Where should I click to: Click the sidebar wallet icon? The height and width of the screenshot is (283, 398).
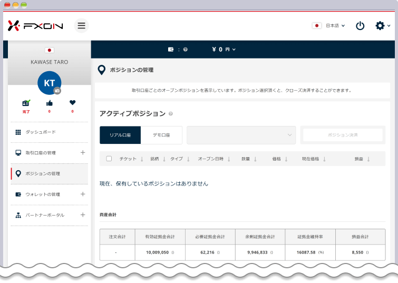point(18,194)
